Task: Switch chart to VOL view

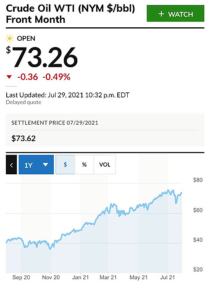Action: [x=105, y=165]
